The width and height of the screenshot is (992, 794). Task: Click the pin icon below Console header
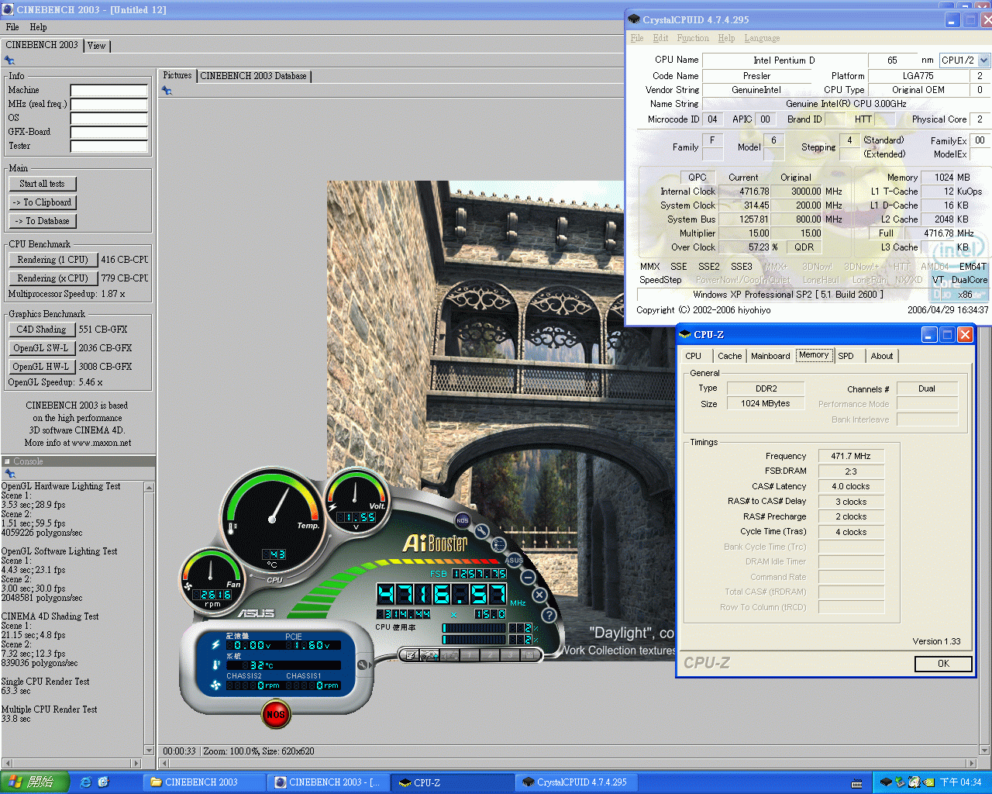[9, 473]
